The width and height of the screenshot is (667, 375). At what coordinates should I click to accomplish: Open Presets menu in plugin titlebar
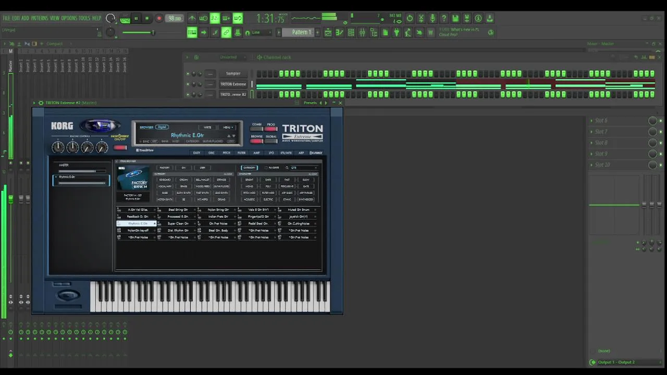(x=310, y=103)
